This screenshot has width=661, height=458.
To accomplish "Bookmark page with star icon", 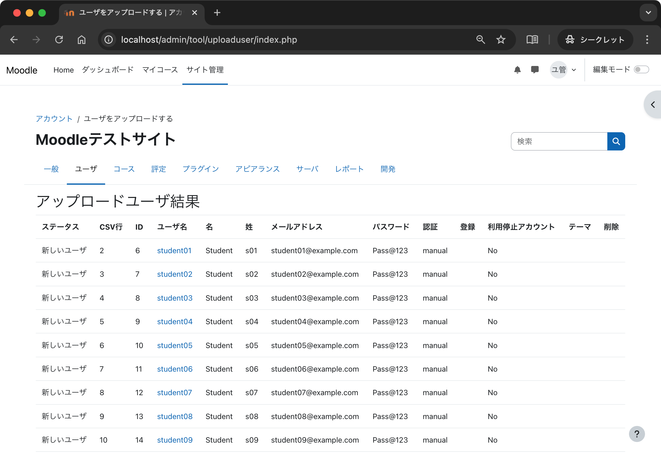I will [x=501, y=40].
